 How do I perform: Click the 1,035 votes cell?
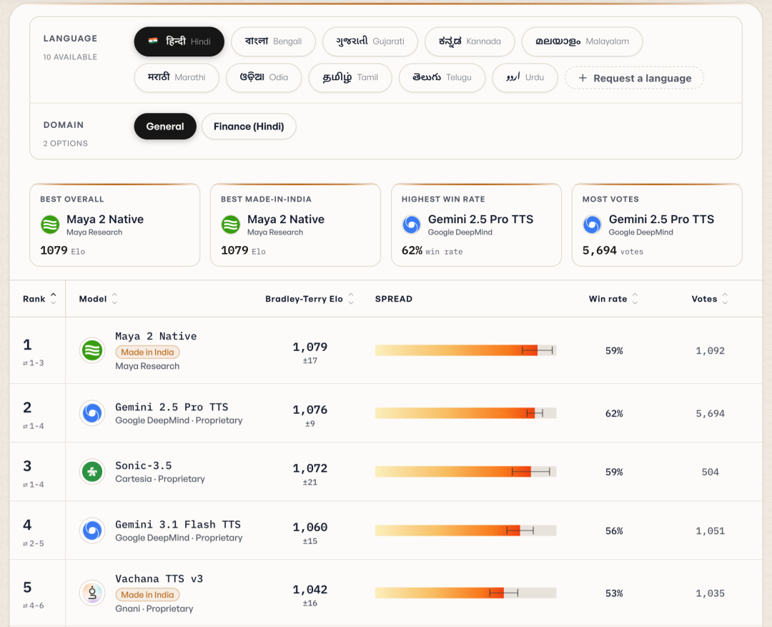pos(710,593)
